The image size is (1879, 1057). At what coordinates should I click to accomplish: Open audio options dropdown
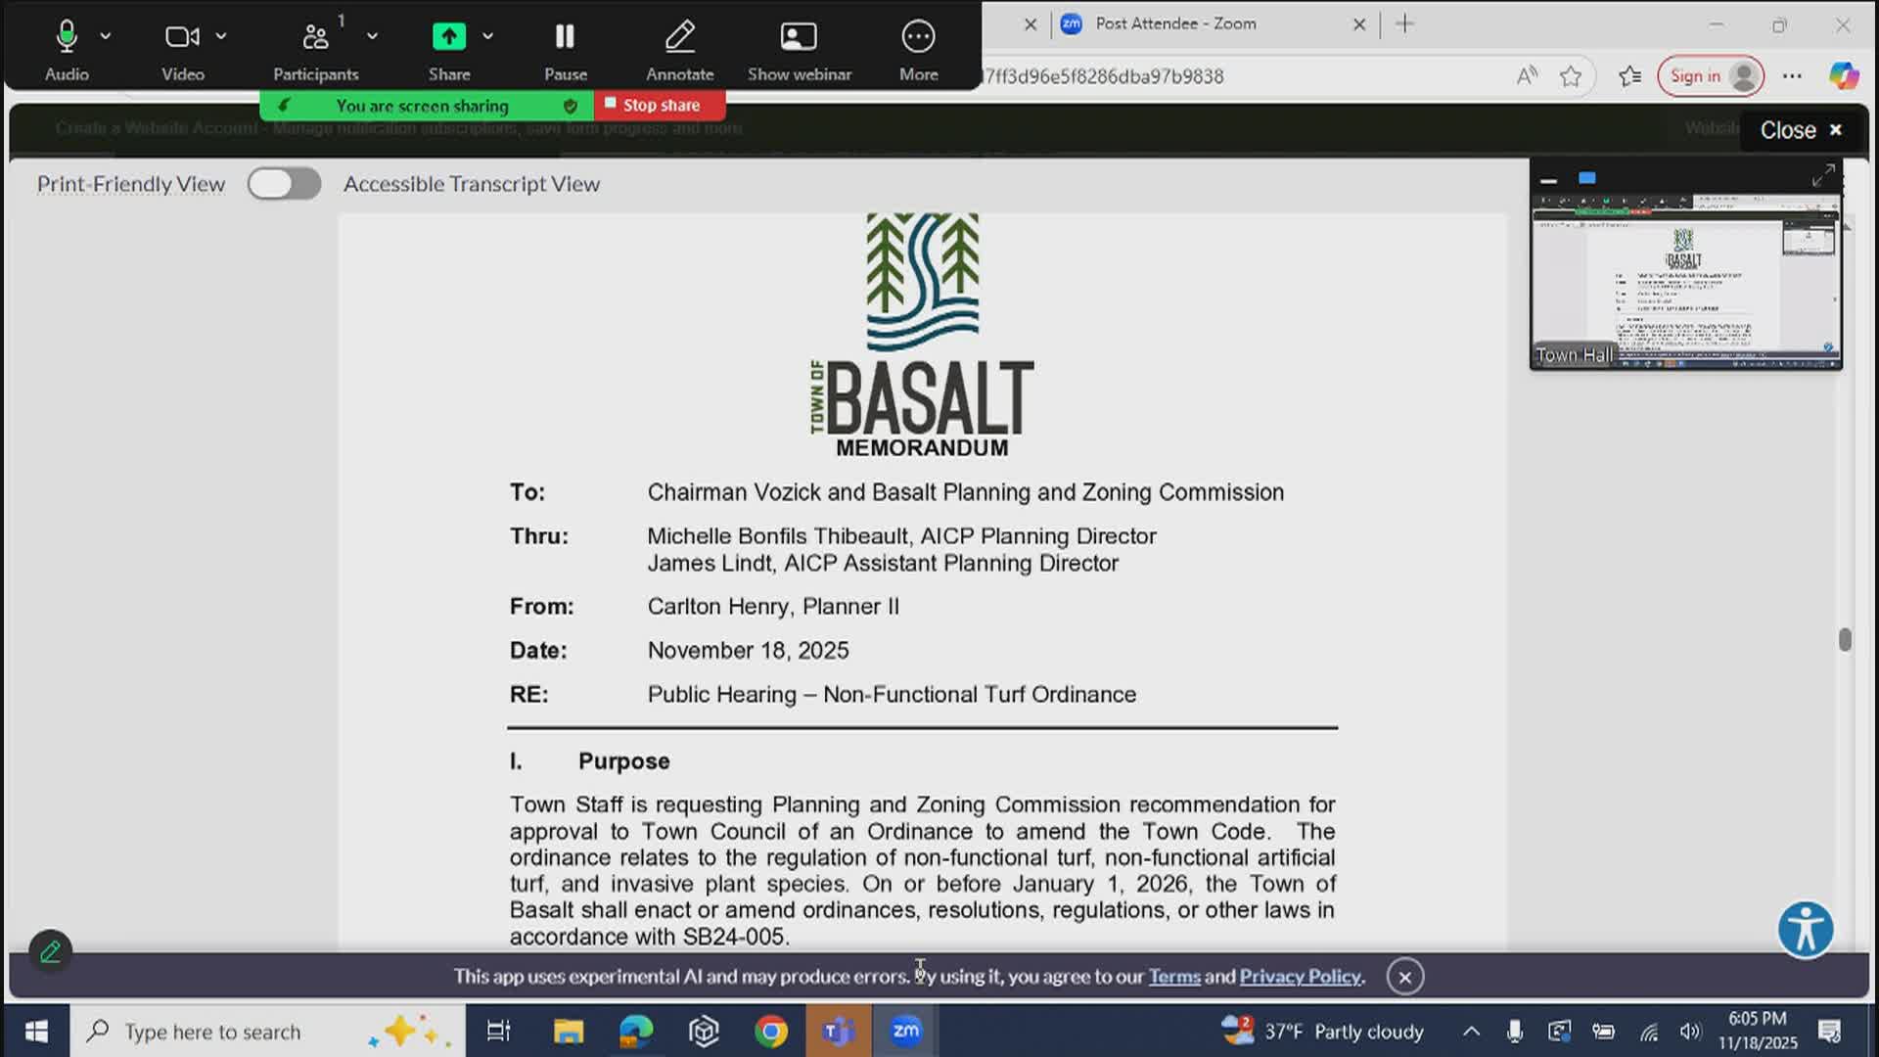106,36
